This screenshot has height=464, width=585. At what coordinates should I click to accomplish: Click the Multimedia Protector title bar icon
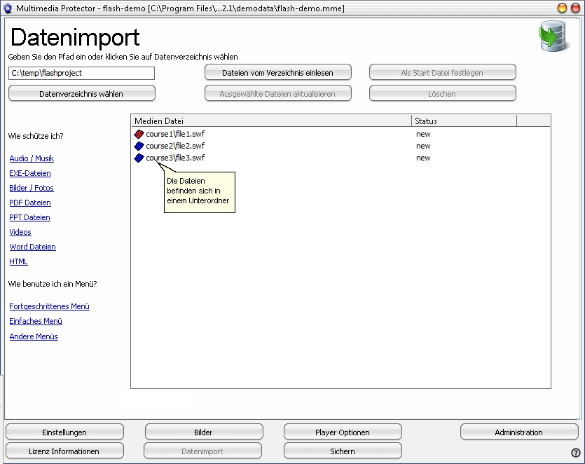click(9, 8)
